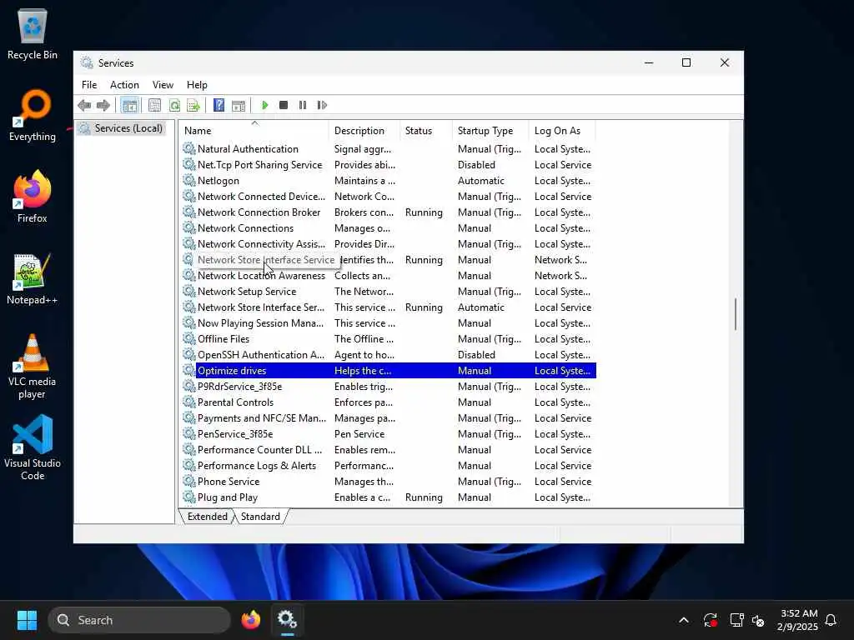Open the Help menu
The height and width of the screenshot is (640, 854).
197,84
